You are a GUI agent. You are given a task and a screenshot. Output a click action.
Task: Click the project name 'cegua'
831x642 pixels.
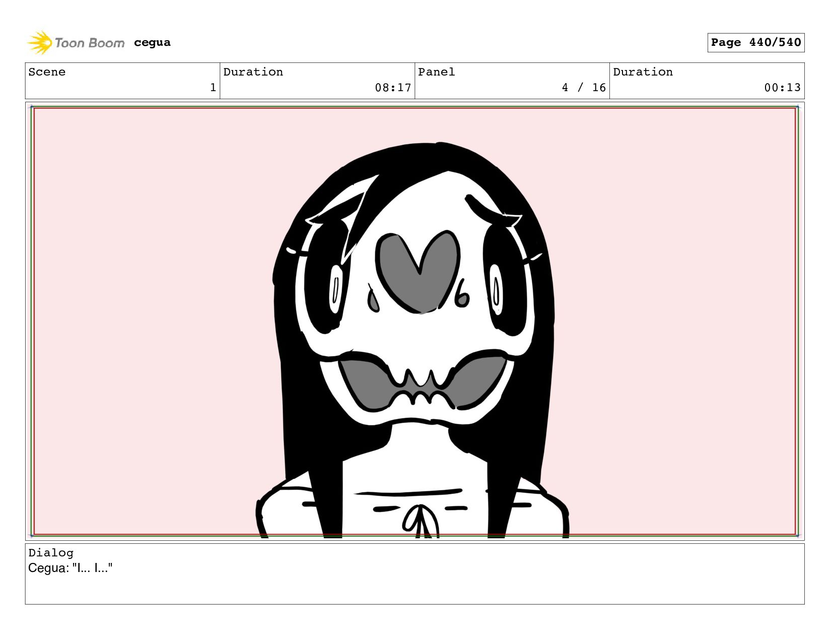pos(152,43)
